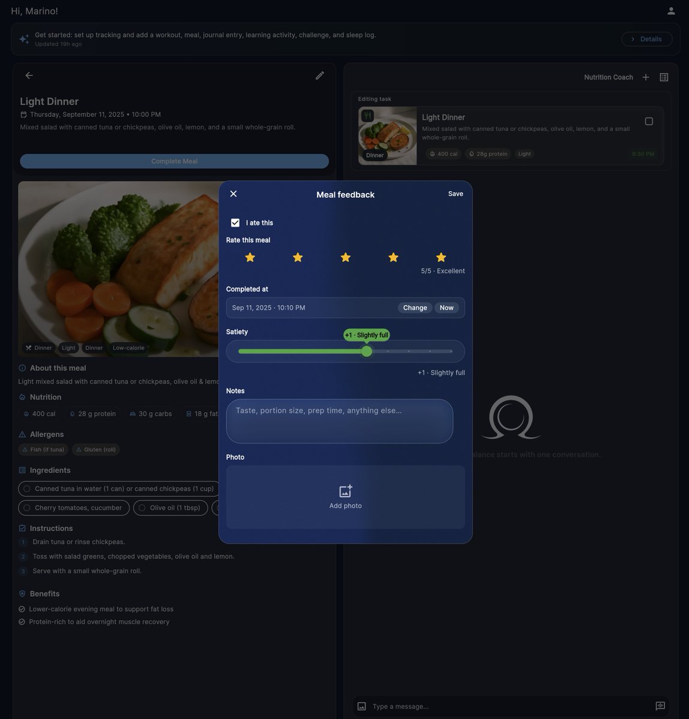Click the Satiety slider handle
The width and height of the screenshot is (689, 719).
point(367,351)
